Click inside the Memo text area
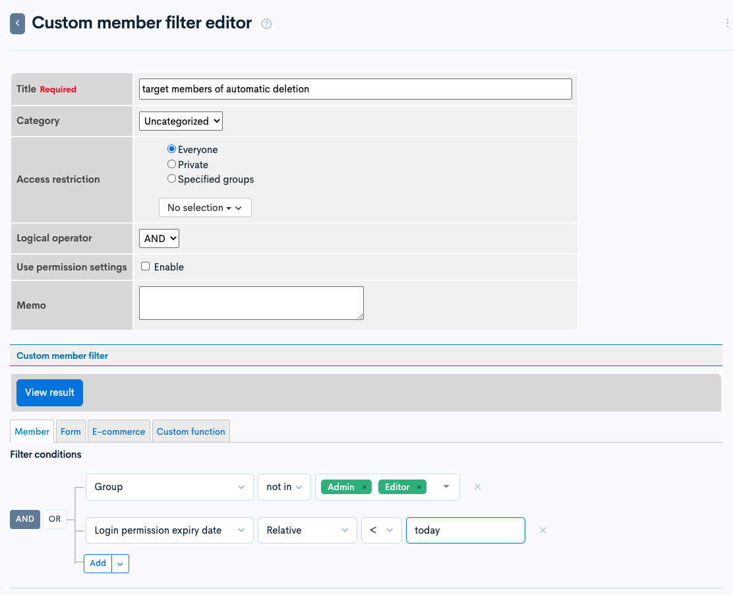Screen dimensions: 733x595 (x=250, y=302)
